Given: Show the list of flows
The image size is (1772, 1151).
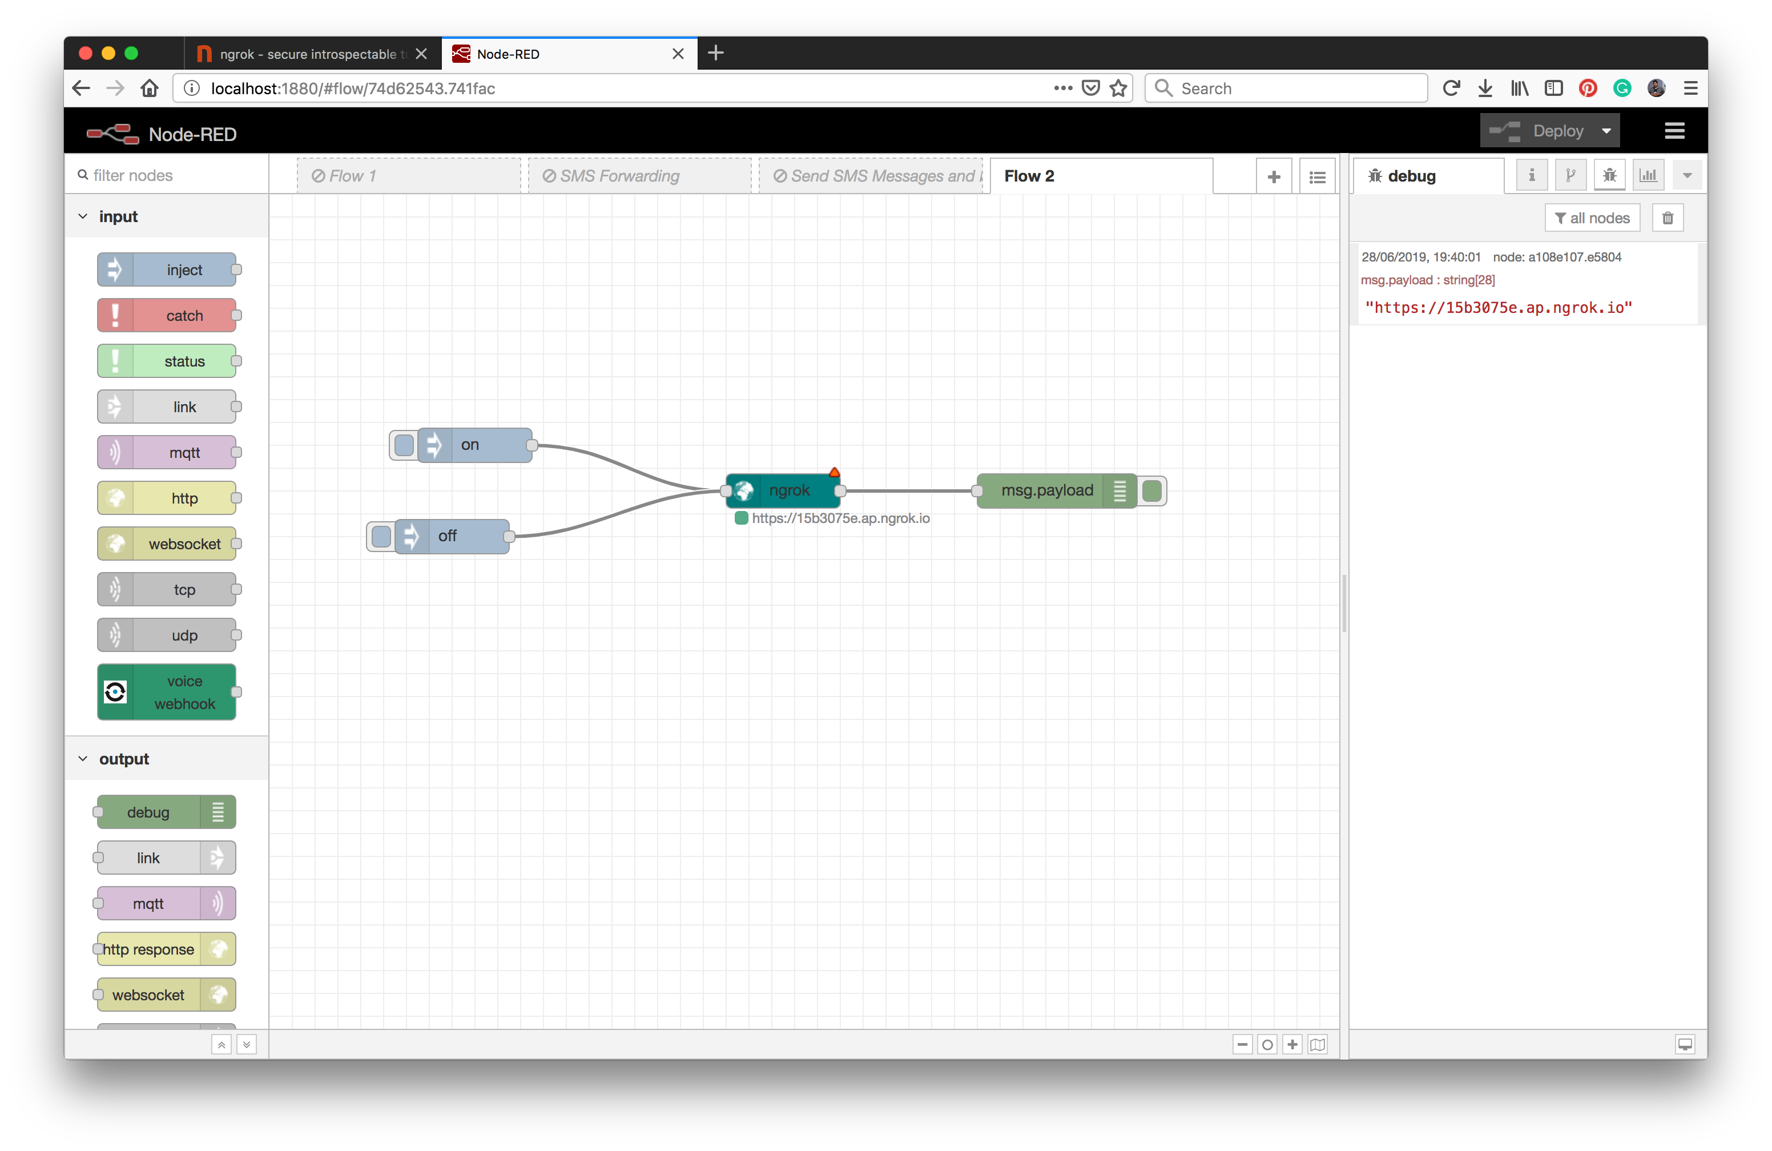Looking at the screenshot, I should click(x=1317, y=176).
